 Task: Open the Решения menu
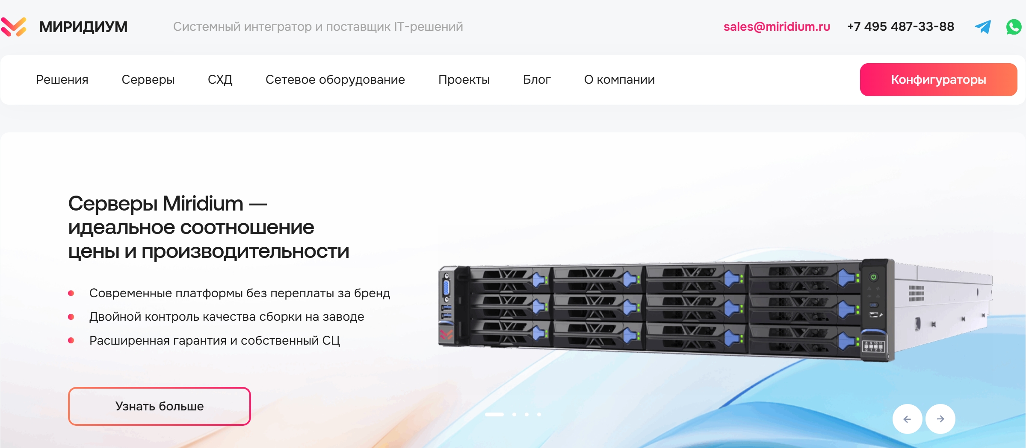62,79
